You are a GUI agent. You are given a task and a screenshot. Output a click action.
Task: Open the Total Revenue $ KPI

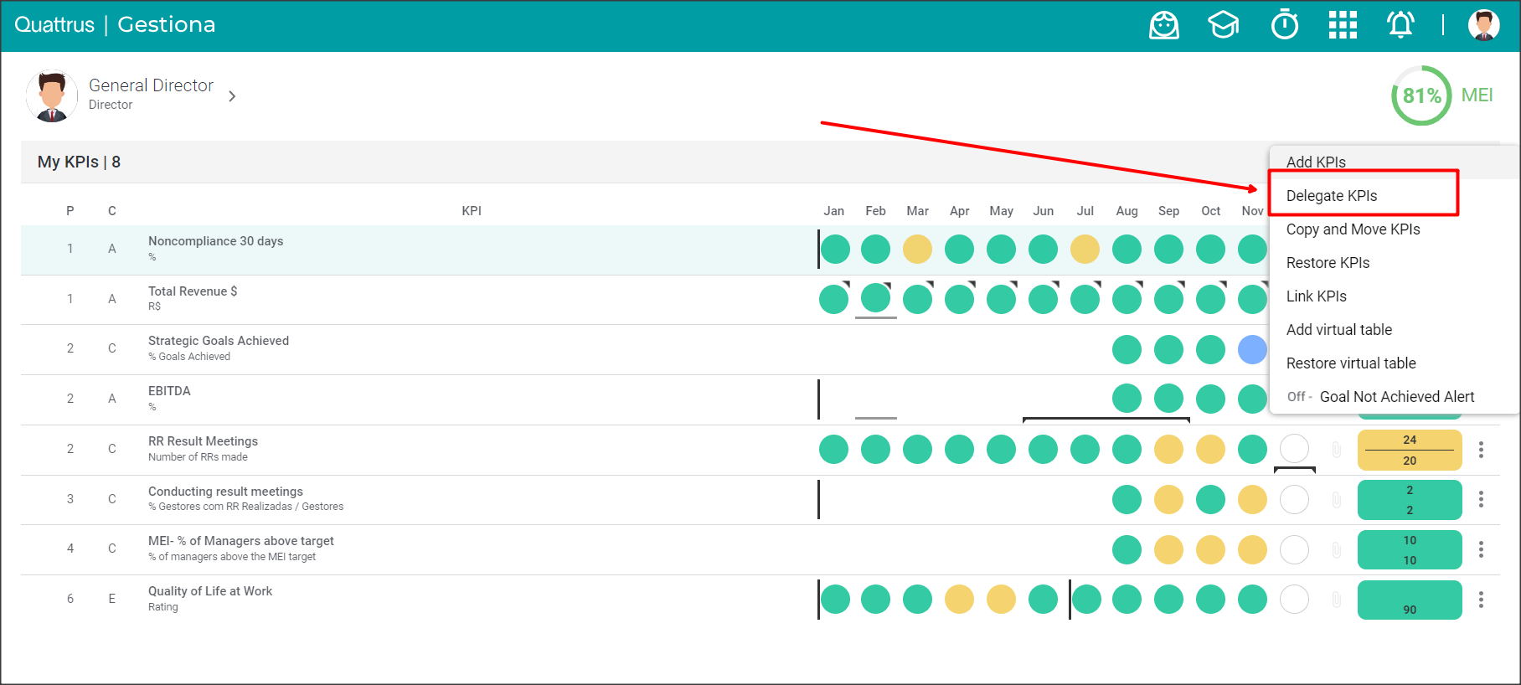193,291
